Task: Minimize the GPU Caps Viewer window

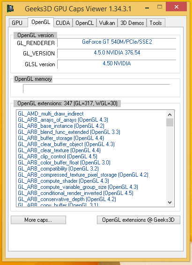Action: [147, 8]
